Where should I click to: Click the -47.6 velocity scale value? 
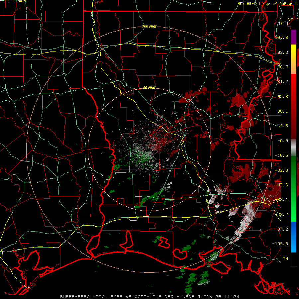coord(281,185)
